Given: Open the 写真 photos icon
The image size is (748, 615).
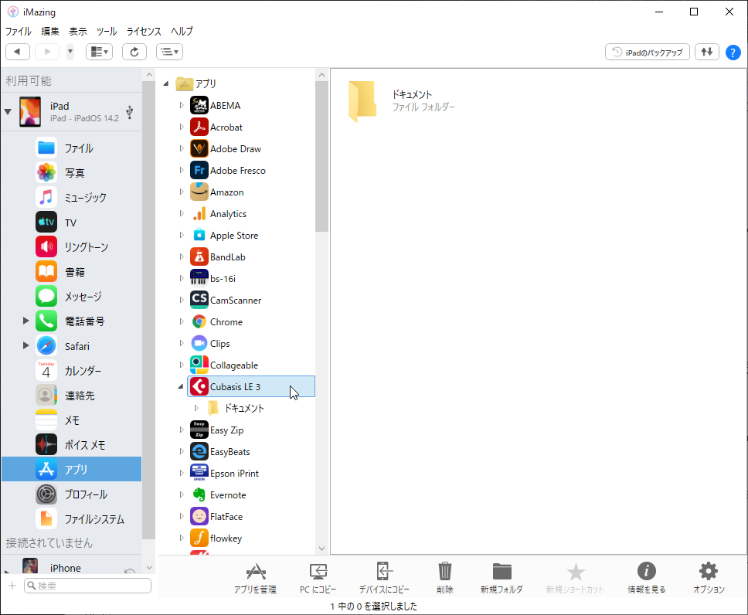Looking at the screenshot, I should (x=46, y=172).
